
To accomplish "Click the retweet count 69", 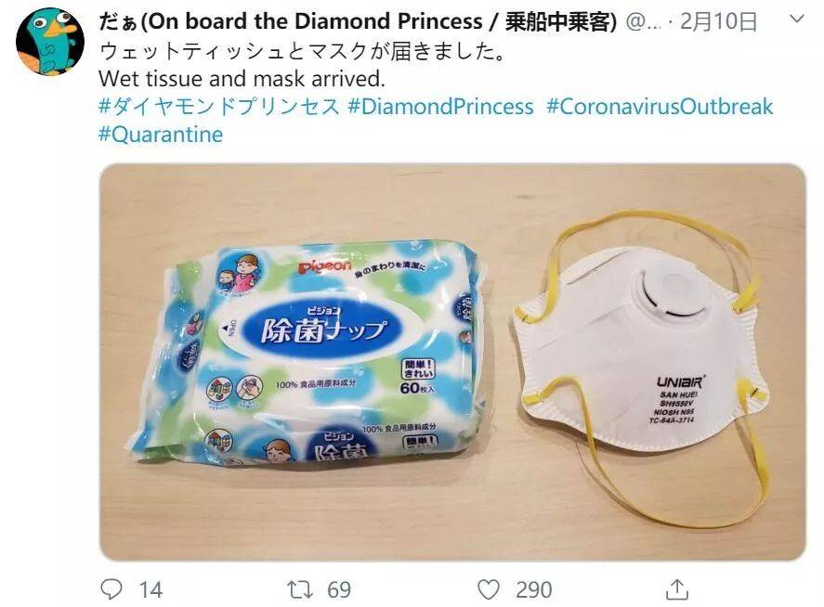I will click(339, 589).
